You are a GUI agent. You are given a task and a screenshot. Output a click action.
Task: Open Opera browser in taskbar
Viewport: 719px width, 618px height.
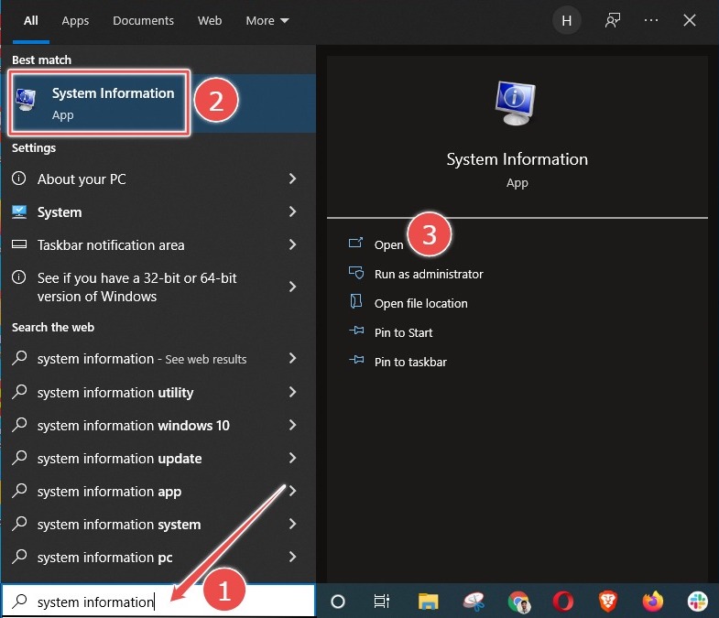click(x=563, y=602)
